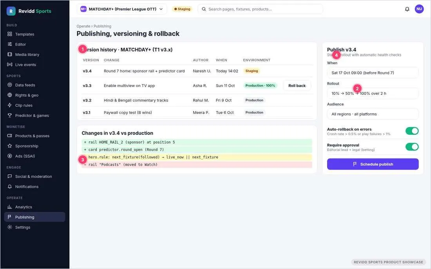Viewport: 431px width, 269px height.
Task: Click removed Podcasts rail diff line
Action: point(197,164)
